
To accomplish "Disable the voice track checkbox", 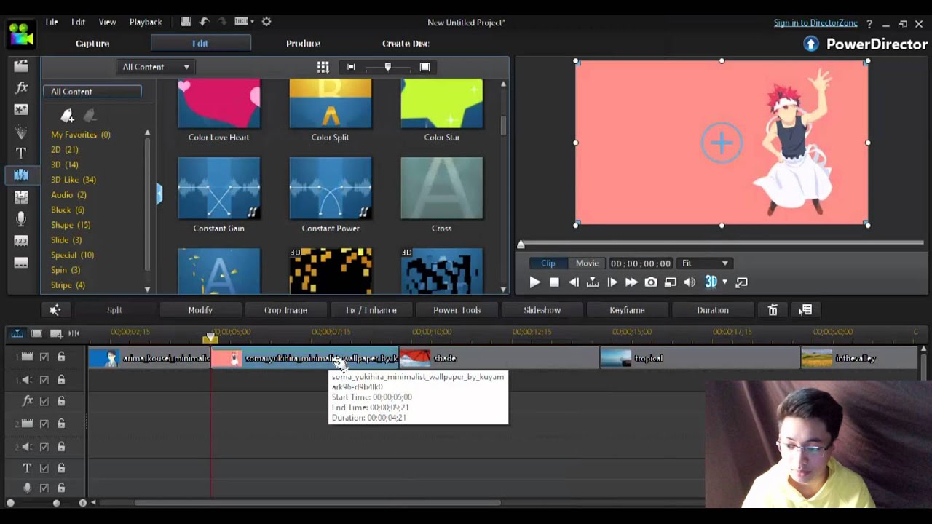I will [x=44, y=488].
